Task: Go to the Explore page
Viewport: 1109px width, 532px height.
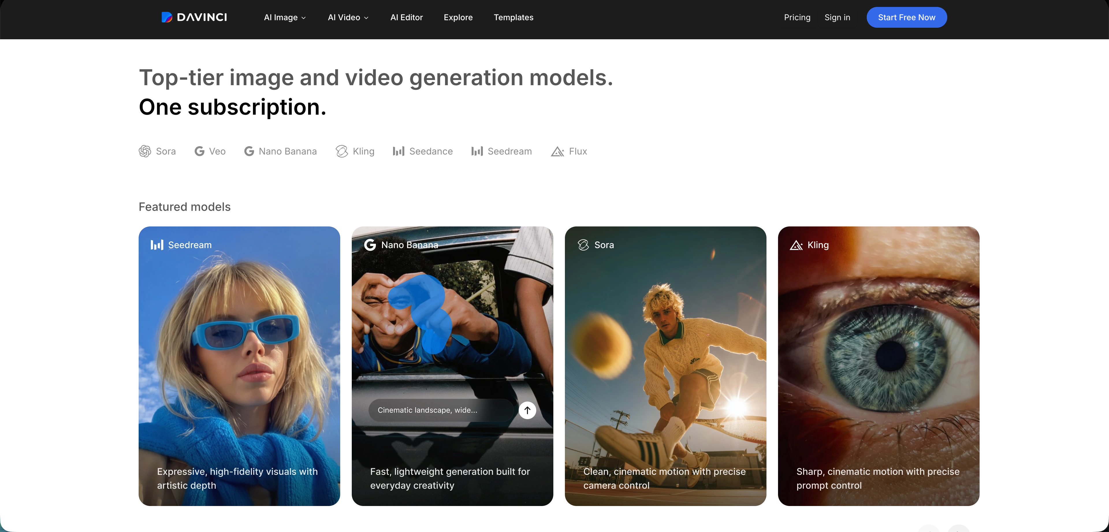Action: tap(458, 18)
